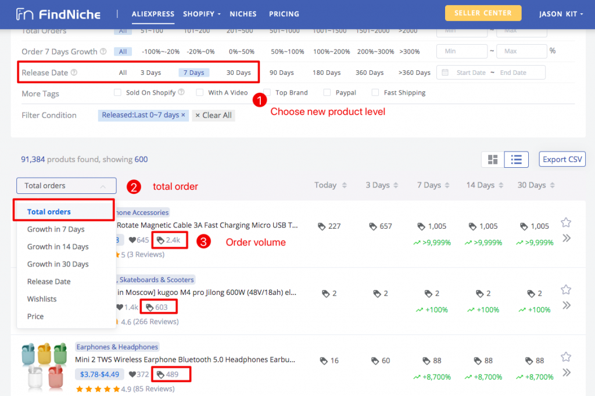Viewport: 595px width, 396px height.
Task: Choose Release Date sort option
Action: (x=49, y=282)
